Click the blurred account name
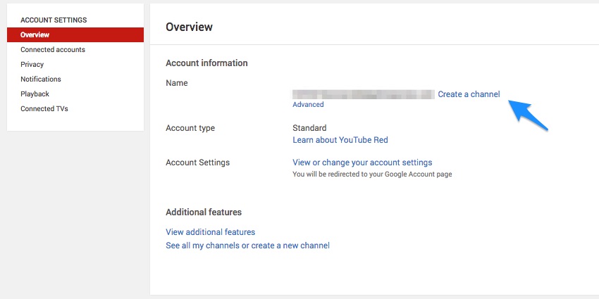Image resolution: width=599 pixels, height=299 pixels. (364, 94)
